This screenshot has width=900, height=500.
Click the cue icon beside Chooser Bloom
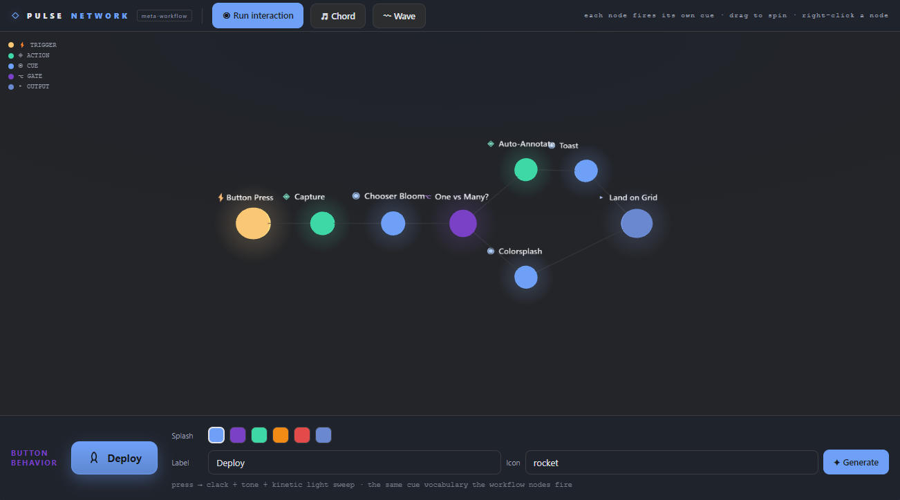point(356,196)
